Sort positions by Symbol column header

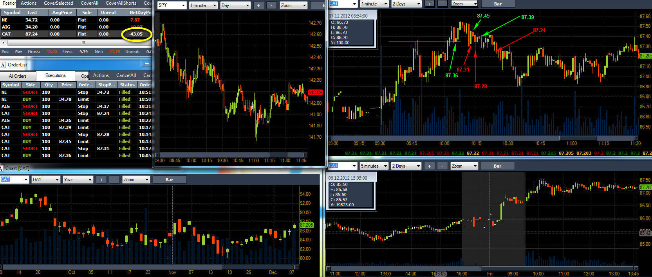12,13
